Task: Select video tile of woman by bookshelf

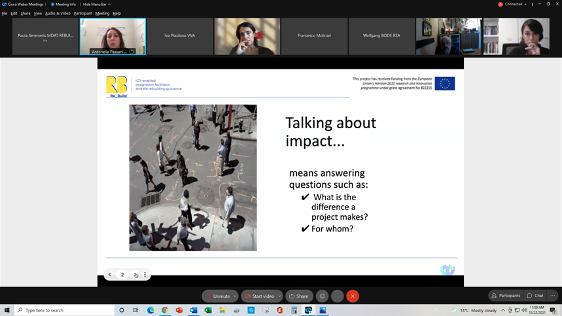Action: 516,37
